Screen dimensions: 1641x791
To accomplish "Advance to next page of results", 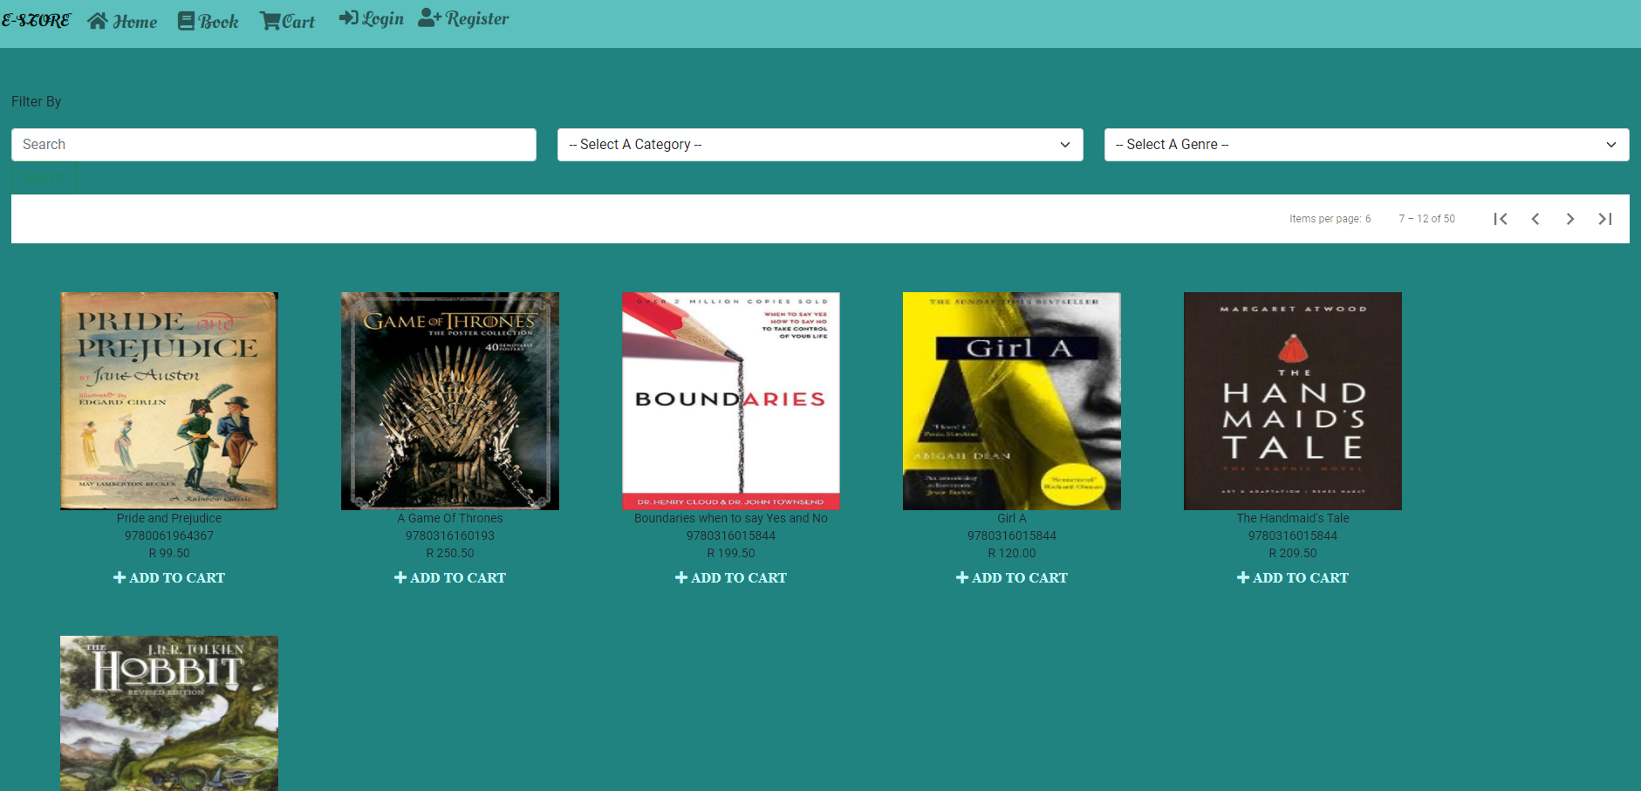I will (x=1569, y=219).
